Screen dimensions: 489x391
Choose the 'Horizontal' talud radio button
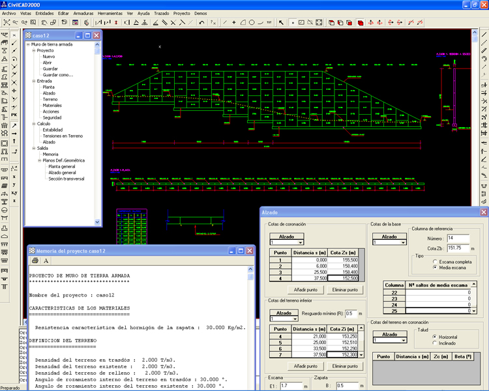pyautogui.click(x=434, y=336)
